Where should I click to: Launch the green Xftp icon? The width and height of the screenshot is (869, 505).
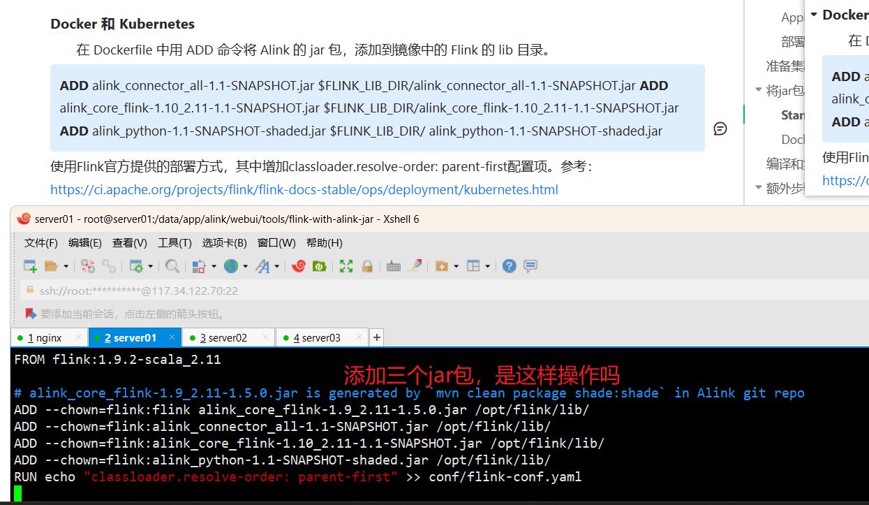pos(320,266)
